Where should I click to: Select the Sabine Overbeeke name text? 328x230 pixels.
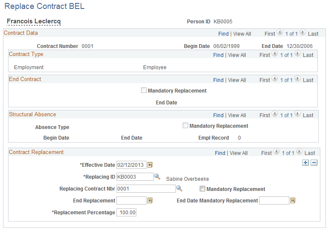tap(187, 179)
